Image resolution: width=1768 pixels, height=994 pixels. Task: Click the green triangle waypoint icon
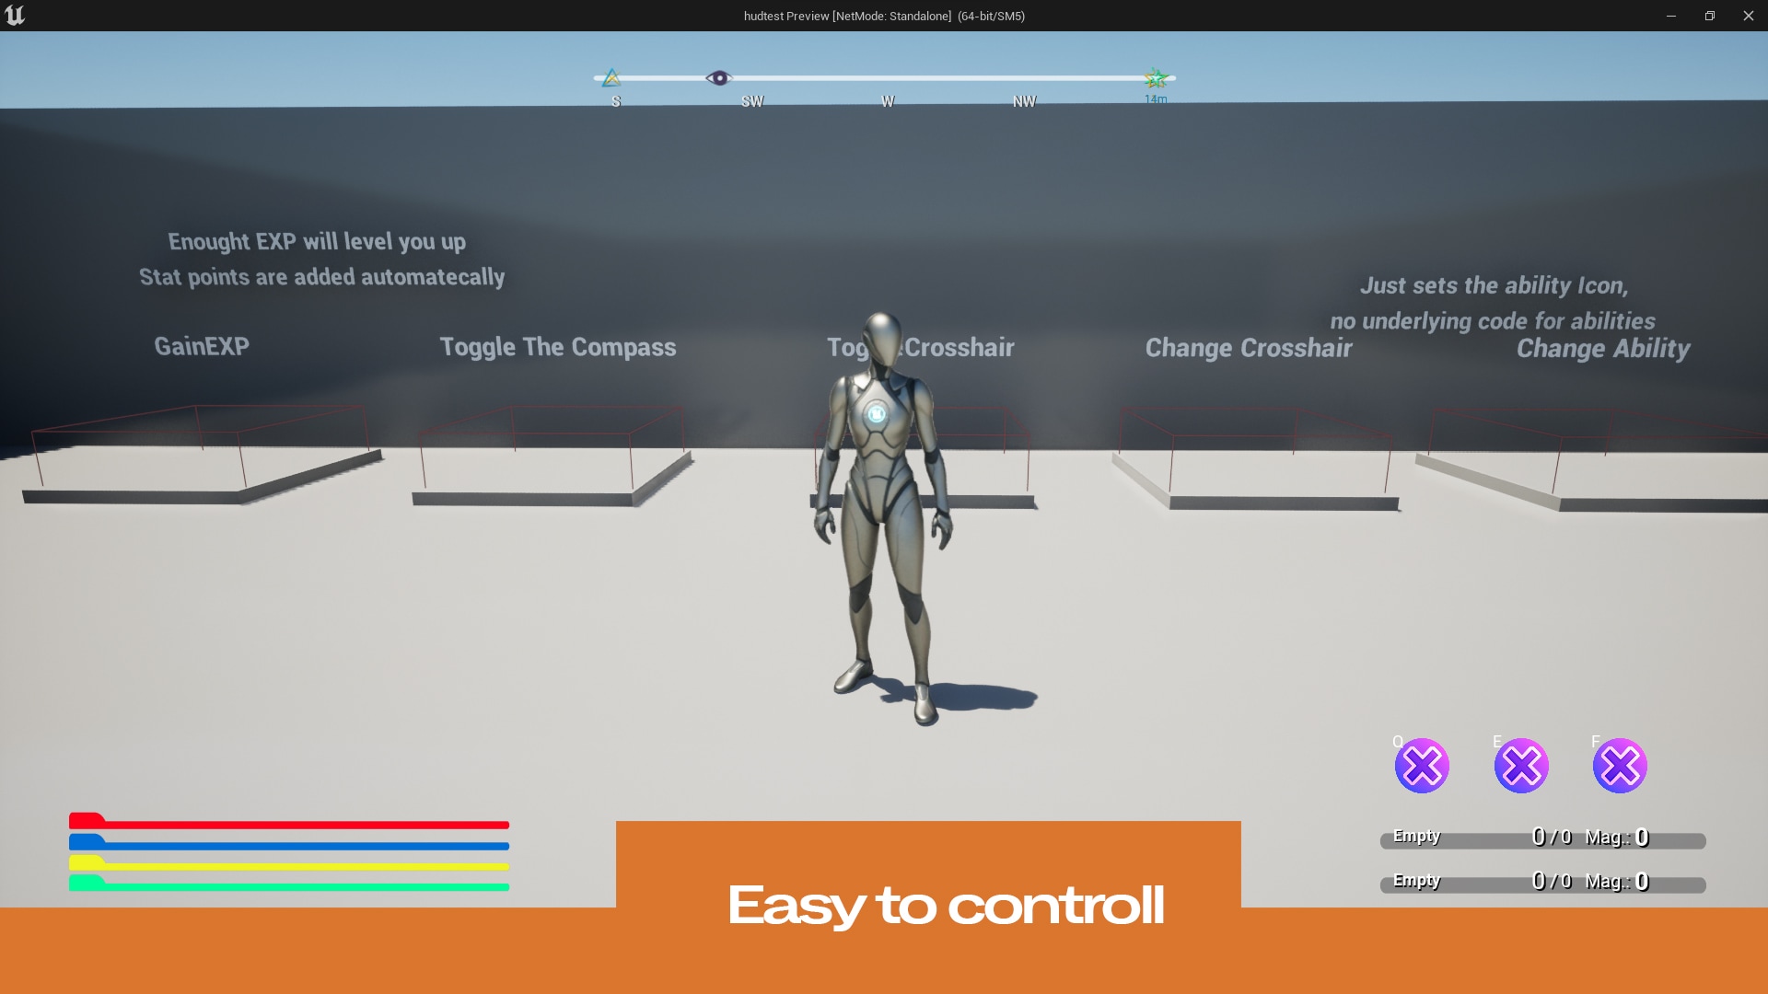click(612, 76)
